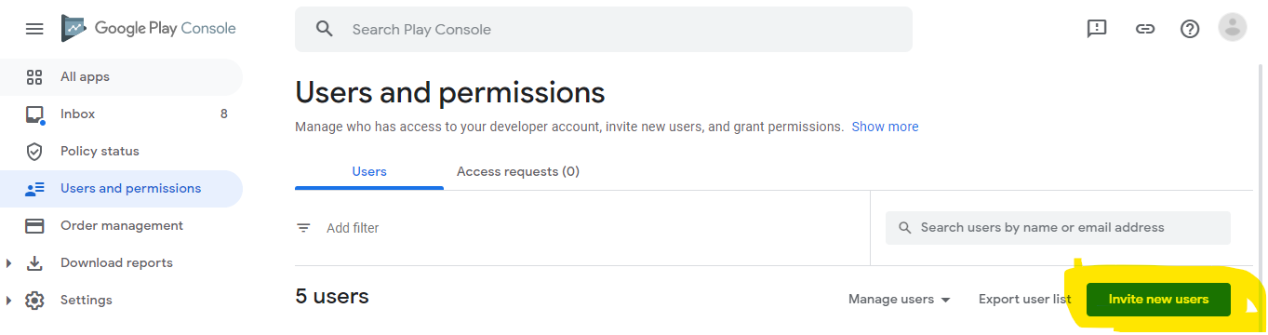Open the help question mark icon
Viewport: 1268px width, 335px height.
pos(1190,29)
